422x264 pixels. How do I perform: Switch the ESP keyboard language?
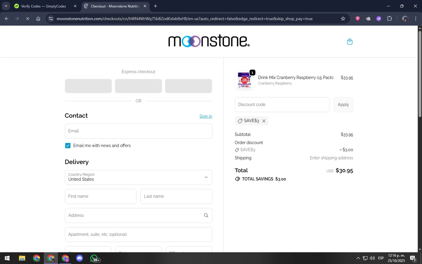tap(381, 258)
